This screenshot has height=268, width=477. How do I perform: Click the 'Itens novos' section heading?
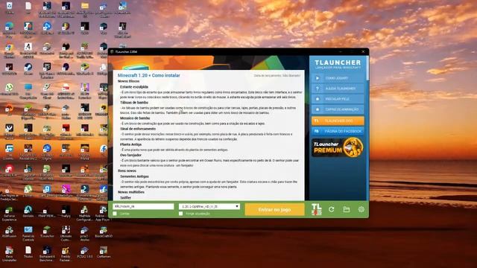click(x=127, y=170)
